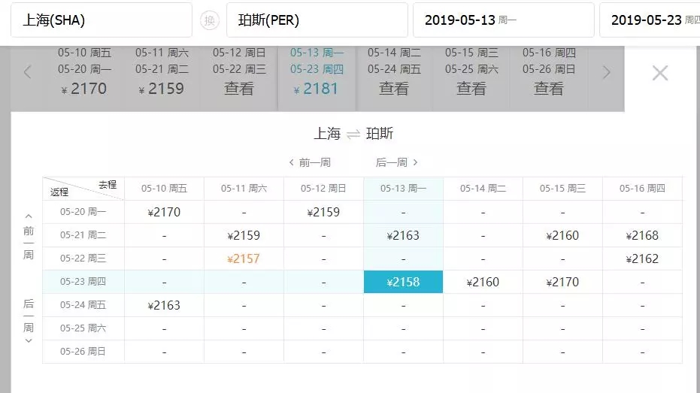700x393 pixels.
Task: Click column header 05-14 周二
Action: click(483, 189)
